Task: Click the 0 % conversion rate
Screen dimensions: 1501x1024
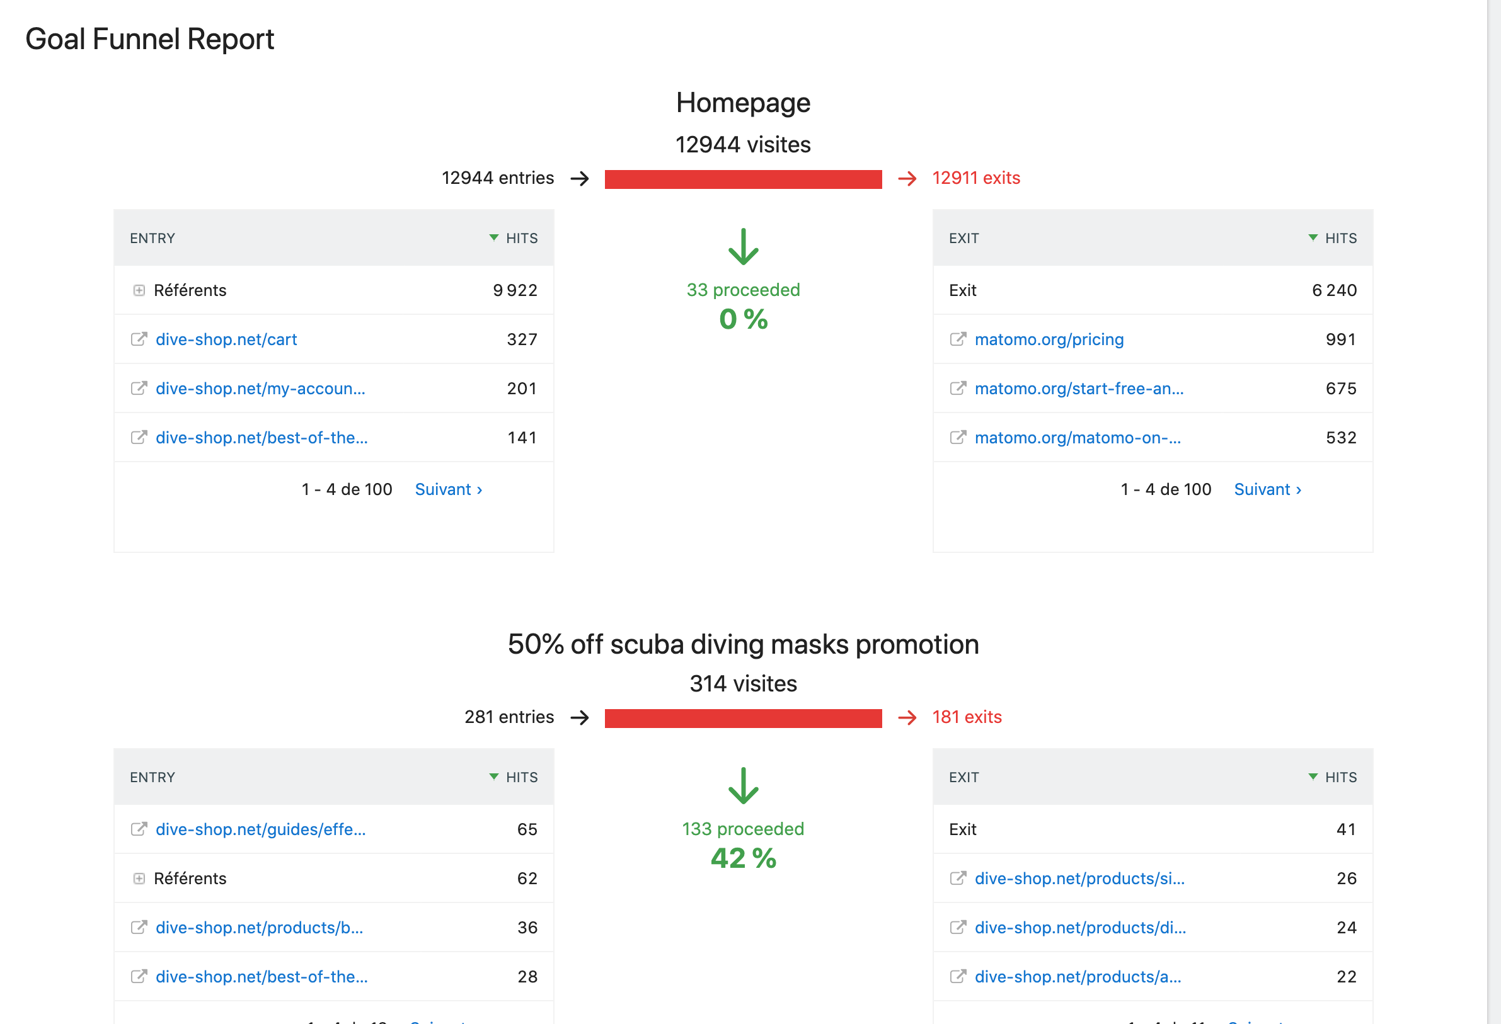Action: (x=744, y=319)
